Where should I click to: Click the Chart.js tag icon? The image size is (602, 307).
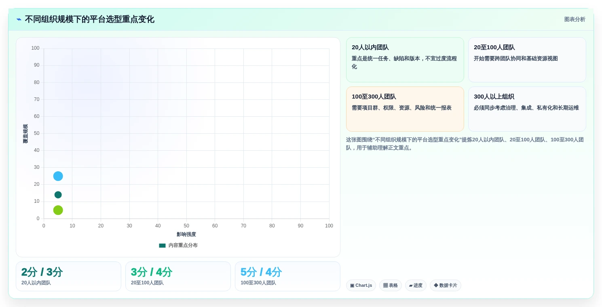(x=352, y=286)
